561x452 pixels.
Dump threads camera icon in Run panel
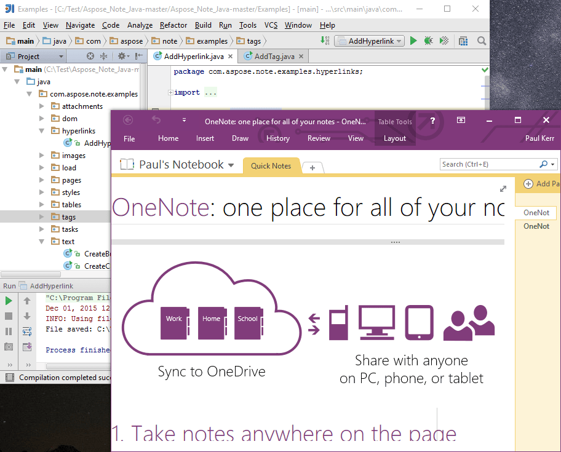point(9,346)
